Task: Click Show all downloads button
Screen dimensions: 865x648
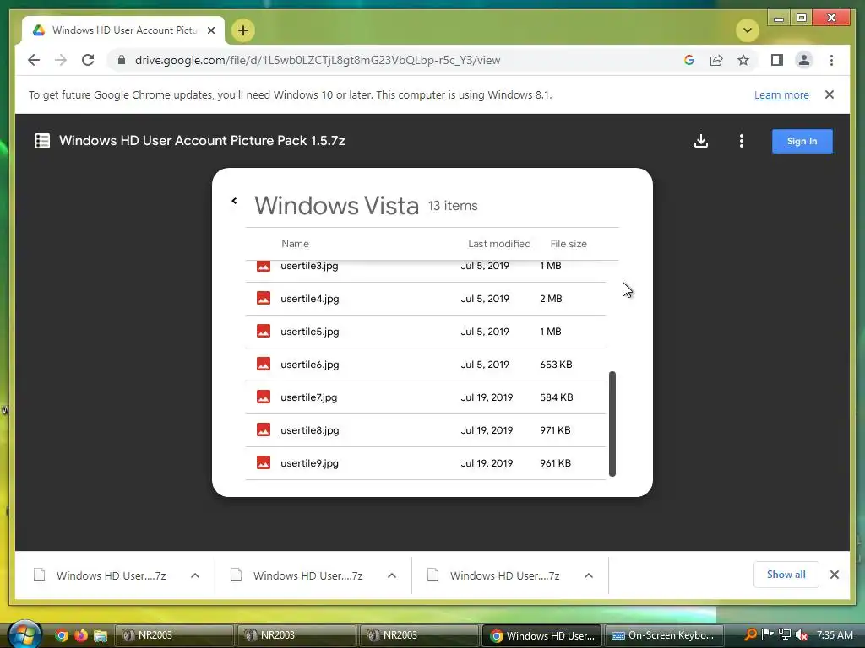Action: coord(786,575)
